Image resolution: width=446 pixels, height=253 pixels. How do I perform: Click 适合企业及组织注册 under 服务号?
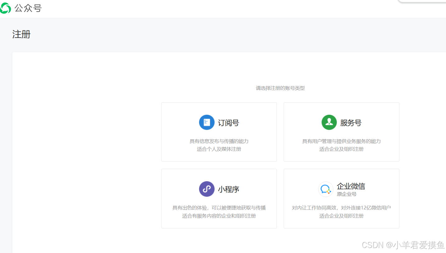(x=341, y=149)
